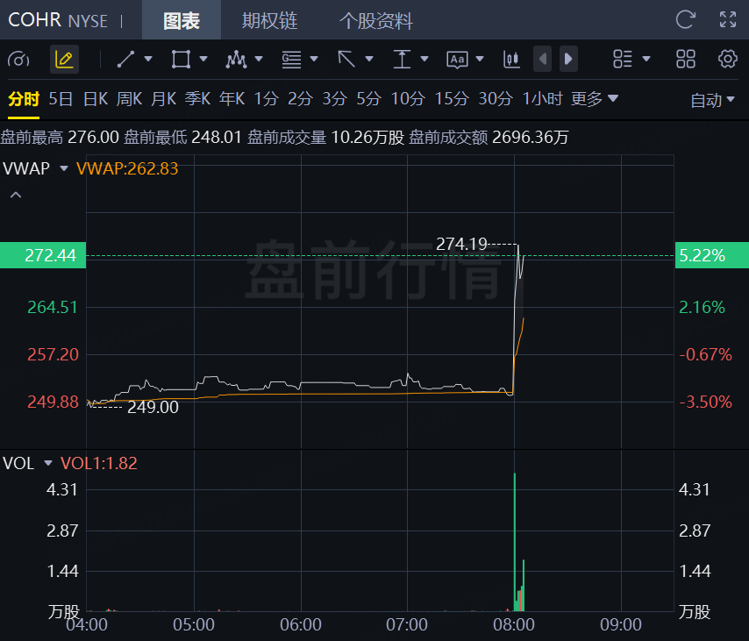The image size is (749, 641).
Task: Open the chart settings gear
Action: pyautogui.click(x=727, y=59)
